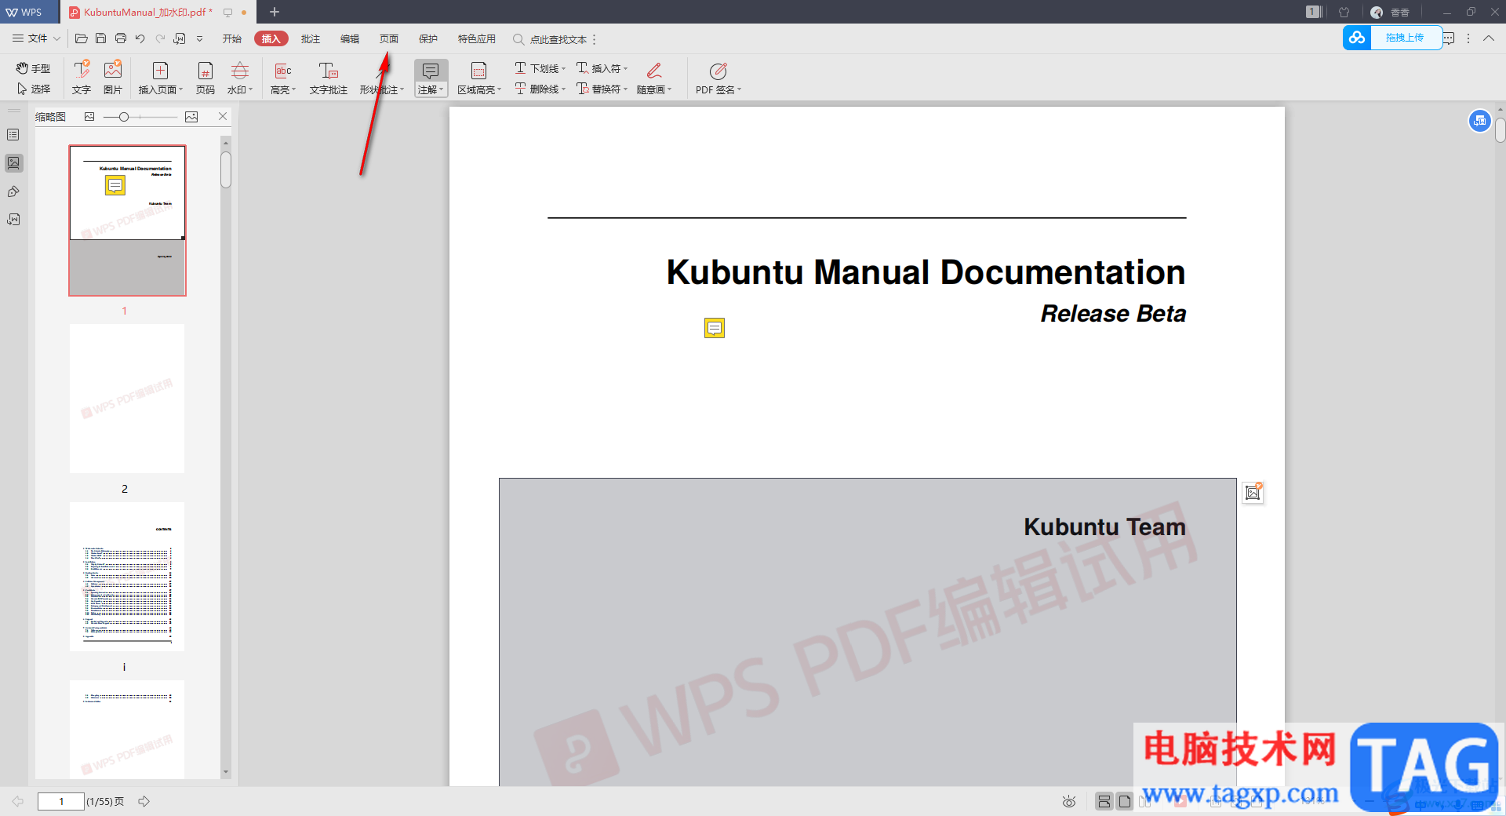Open the Strikethrough (删除线) dropdown

tap(540, 89)
